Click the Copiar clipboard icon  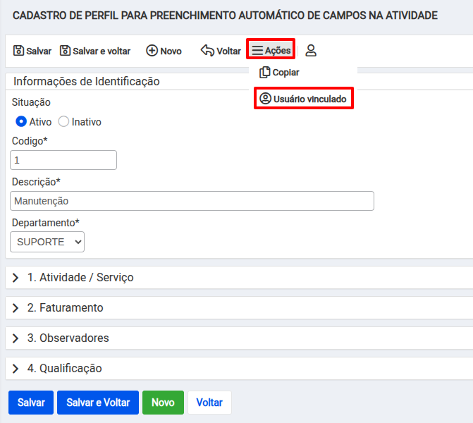tap(264, 73)
